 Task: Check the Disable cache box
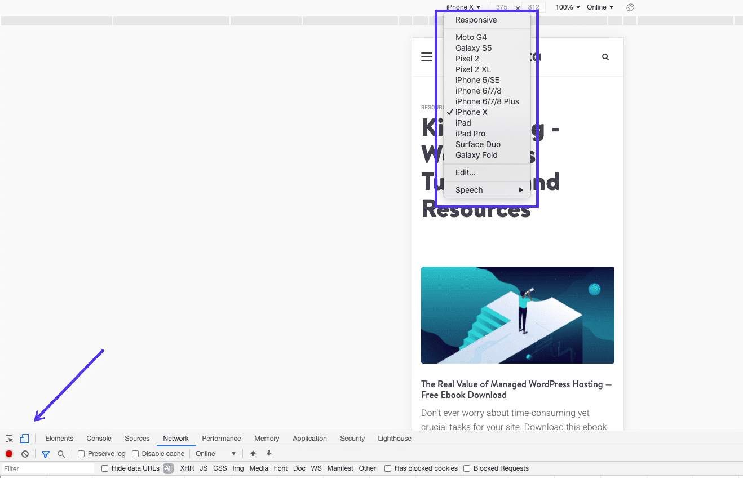[x=135, y=453]
